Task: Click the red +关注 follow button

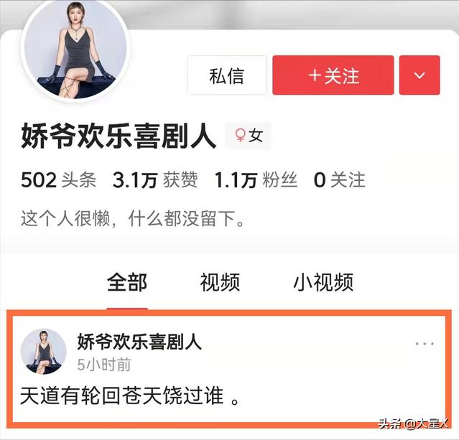Action: tap(333, 75)
